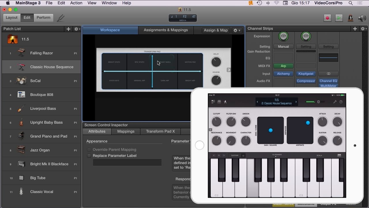Screen dimensions: 369x208
Task: Click the Boutique 808 drum machine icon
Action: (x=21, y=94)
